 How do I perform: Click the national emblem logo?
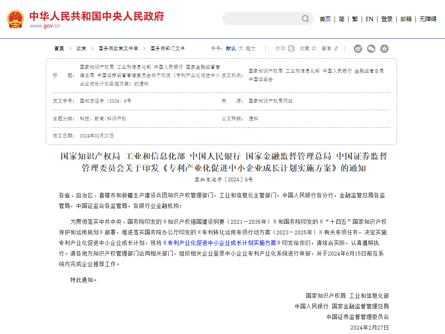pyautogui.click(x=15, y=19)
